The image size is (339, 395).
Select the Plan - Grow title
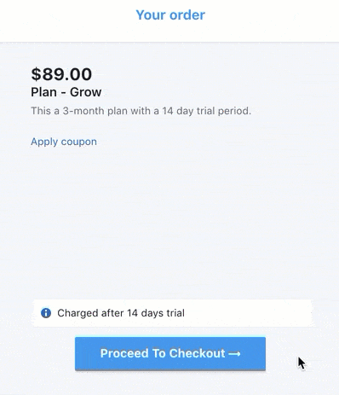click(x=66, y=92)
